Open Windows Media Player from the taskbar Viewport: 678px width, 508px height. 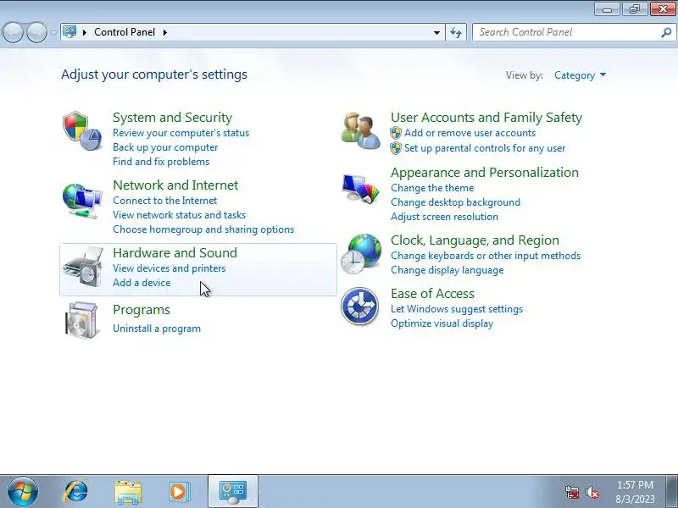click(x=179, y=492)
